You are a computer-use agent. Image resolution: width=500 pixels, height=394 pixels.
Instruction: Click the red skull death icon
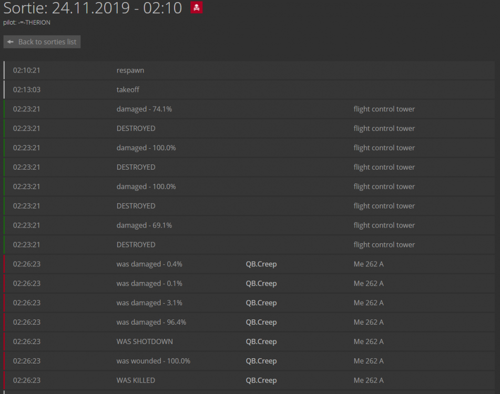(196, 8)
